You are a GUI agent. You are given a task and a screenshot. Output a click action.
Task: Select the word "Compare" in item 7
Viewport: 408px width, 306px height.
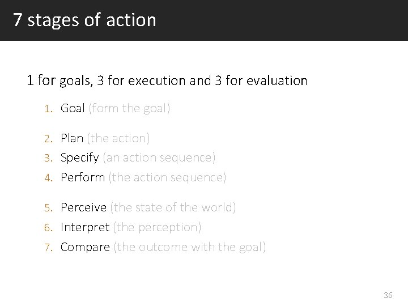pyautogui.click(x=85, y=247)
